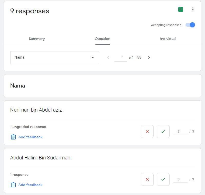Image resolution: width=205 pixels, height=195 pixels.
Task: Open responses in Google Sheets icon
Action: [181, 9]
